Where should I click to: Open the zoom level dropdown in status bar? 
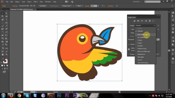click(x=24, y=92)
